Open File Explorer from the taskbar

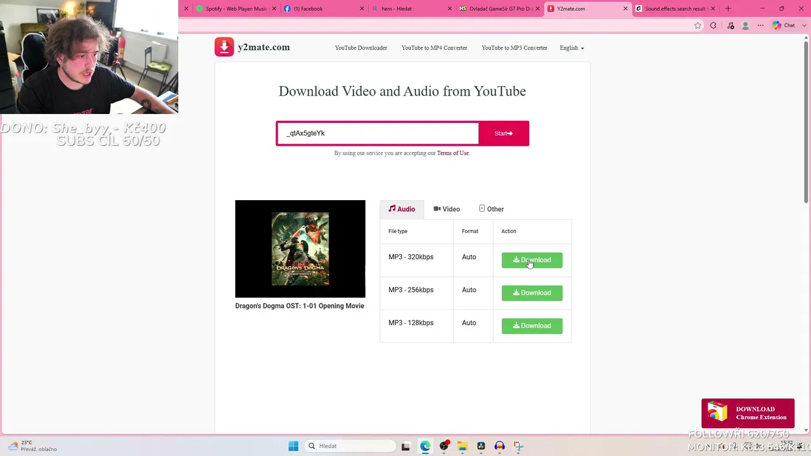pyautogui.click(x=463, y=446)
